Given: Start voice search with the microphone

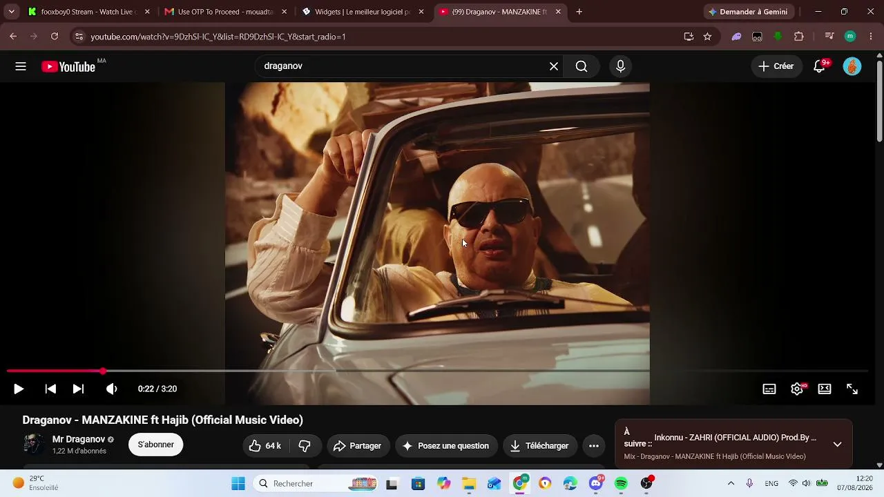Looking at the screenshot, I should pos(620,66).
